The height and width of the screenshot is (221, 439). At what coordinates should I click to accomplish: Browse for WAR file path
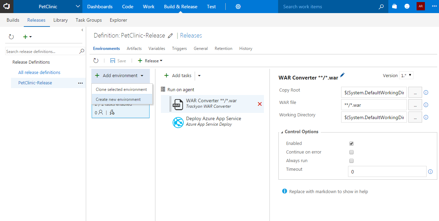pyautogui.click(x=415, y=105)
